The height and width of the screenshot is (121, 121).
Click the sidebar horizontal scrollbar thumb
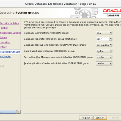coord(8,112)
